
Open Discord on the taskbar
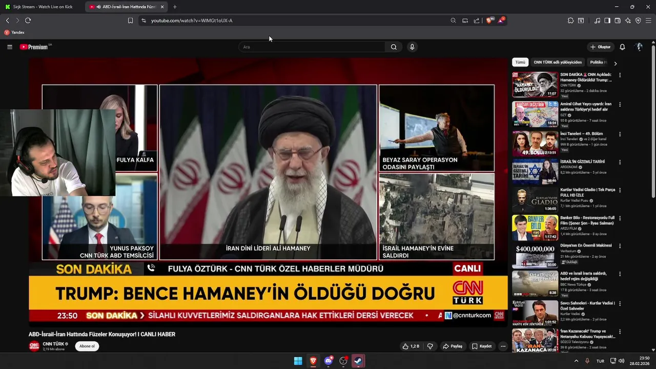[x=329, y=361]
